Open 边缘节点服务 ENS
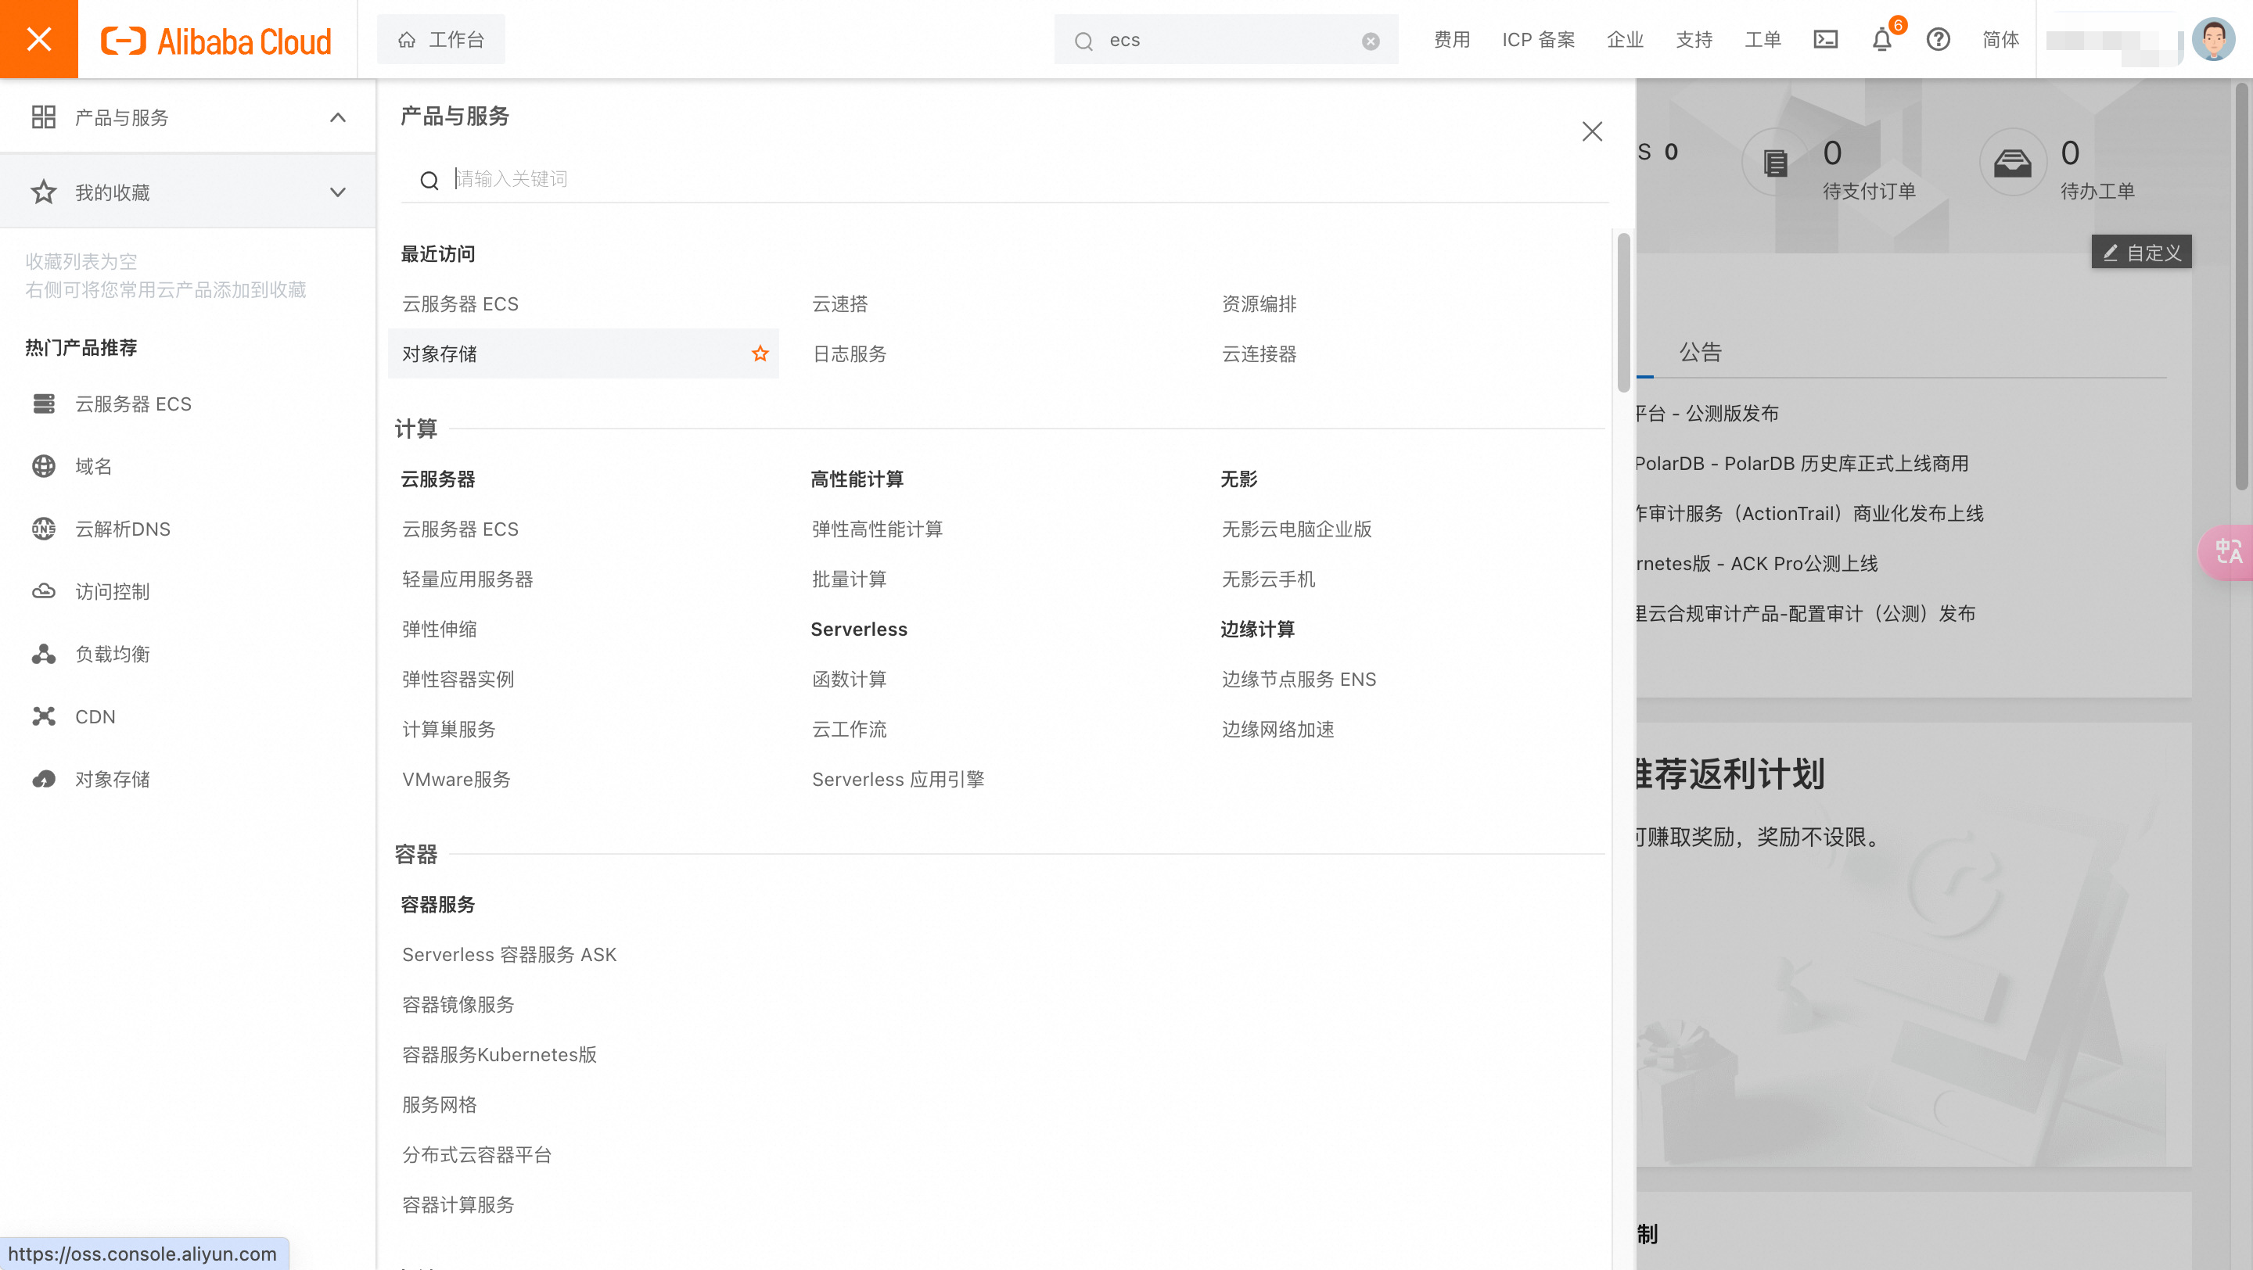The width and height of the screenshot is (2253, 1270). (x=1299, y=679)
